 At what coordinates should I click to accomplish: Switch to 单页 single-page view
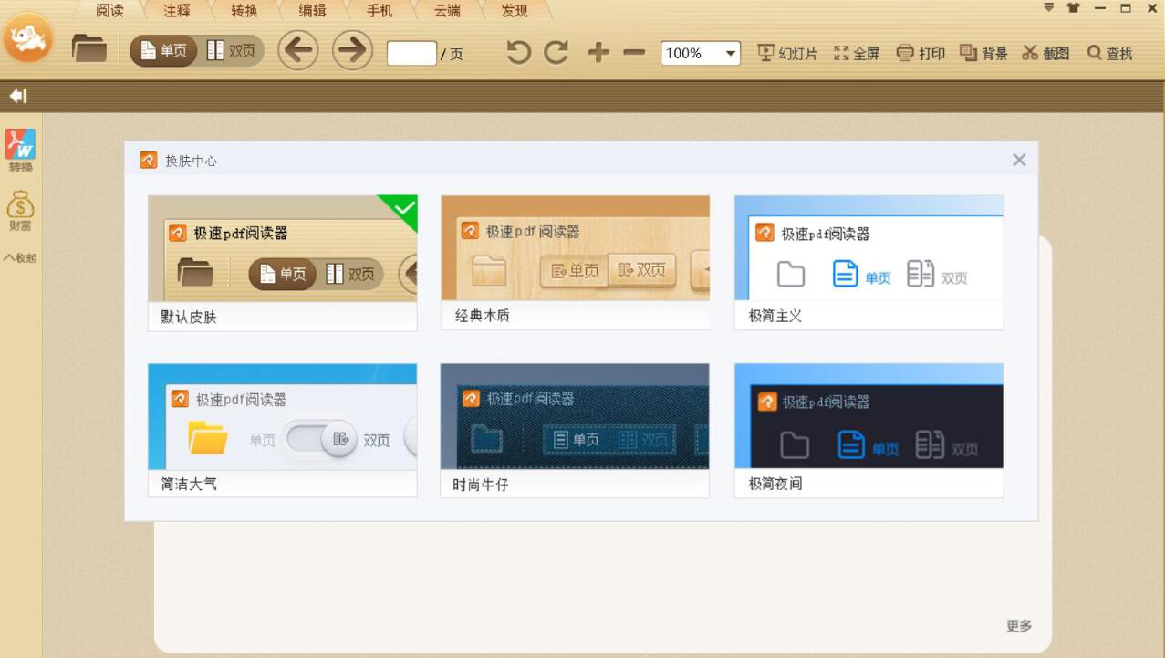coord(163,51)
